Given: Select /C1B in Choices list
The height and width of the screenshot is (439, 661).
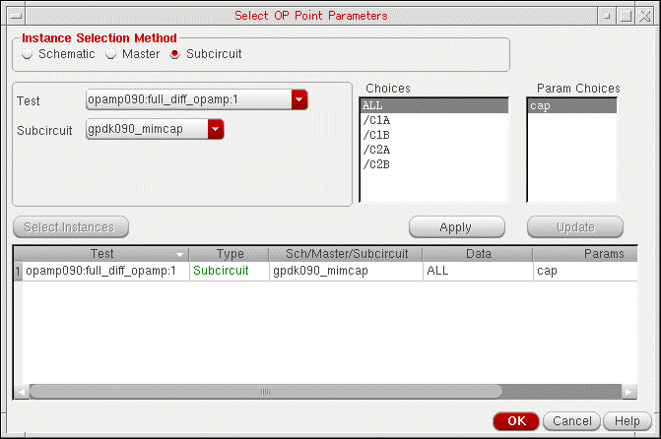Looking at the screenshot, I should click(x=433, y=135).
